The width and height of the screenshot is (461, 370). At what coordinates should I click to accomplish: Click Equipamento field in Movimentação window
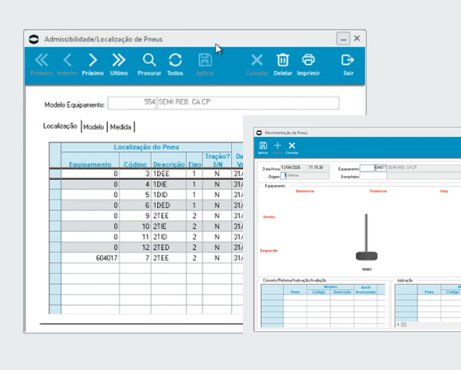[x=373, y=168]
